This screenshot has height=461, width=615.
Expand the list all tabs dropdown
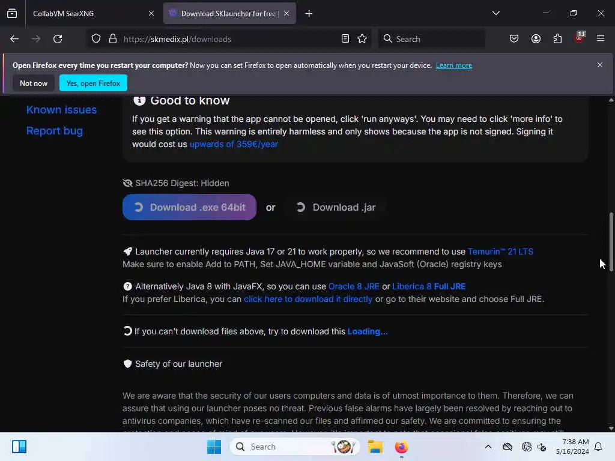click(x=495, y=13)
